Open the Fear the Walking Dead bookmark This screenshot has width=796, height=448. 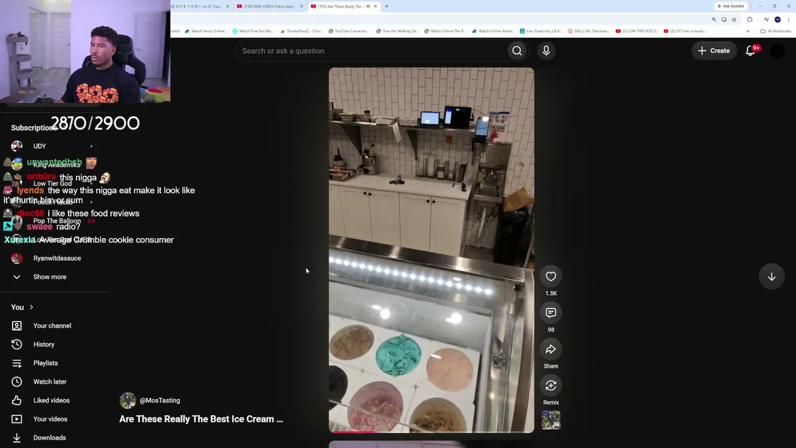coord(397,31)
